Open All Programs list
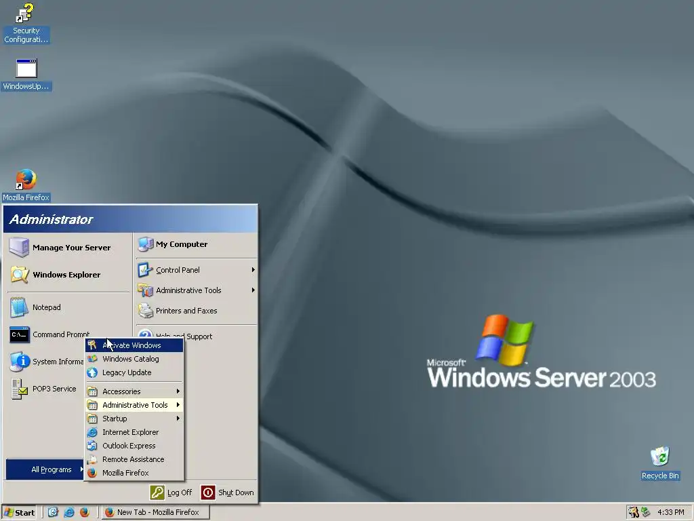Image resolution: width=694 pixels, height=521 pixels. click(x=45, y=469)
